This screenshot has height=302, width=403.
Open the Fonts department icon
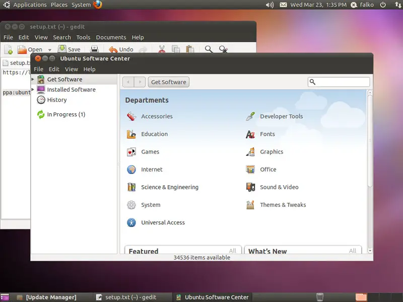coord(250,134)
